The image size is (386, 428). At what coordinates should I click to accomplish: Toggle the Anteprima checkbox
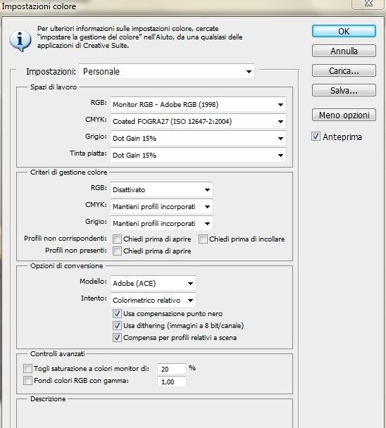[316, 136]
